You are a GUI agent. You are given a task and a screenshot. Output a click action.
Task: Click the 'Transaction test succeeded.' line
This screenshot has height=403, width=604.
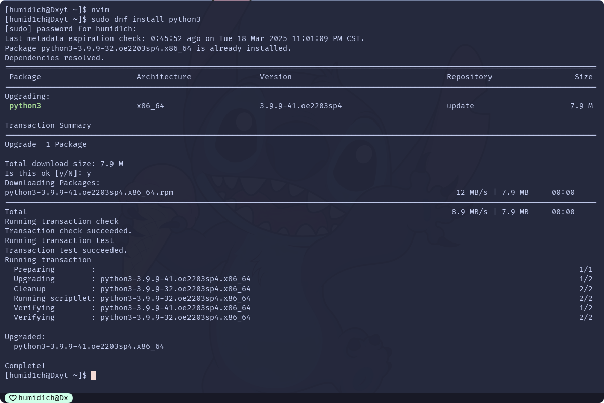66,250
